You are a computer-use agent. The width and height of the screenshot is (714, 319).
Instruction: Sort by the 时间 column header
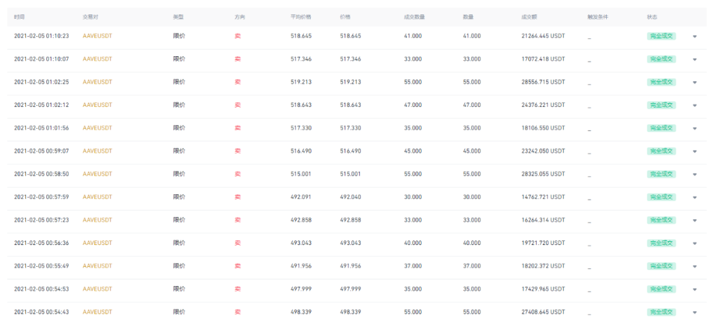[x=19, y=17]
